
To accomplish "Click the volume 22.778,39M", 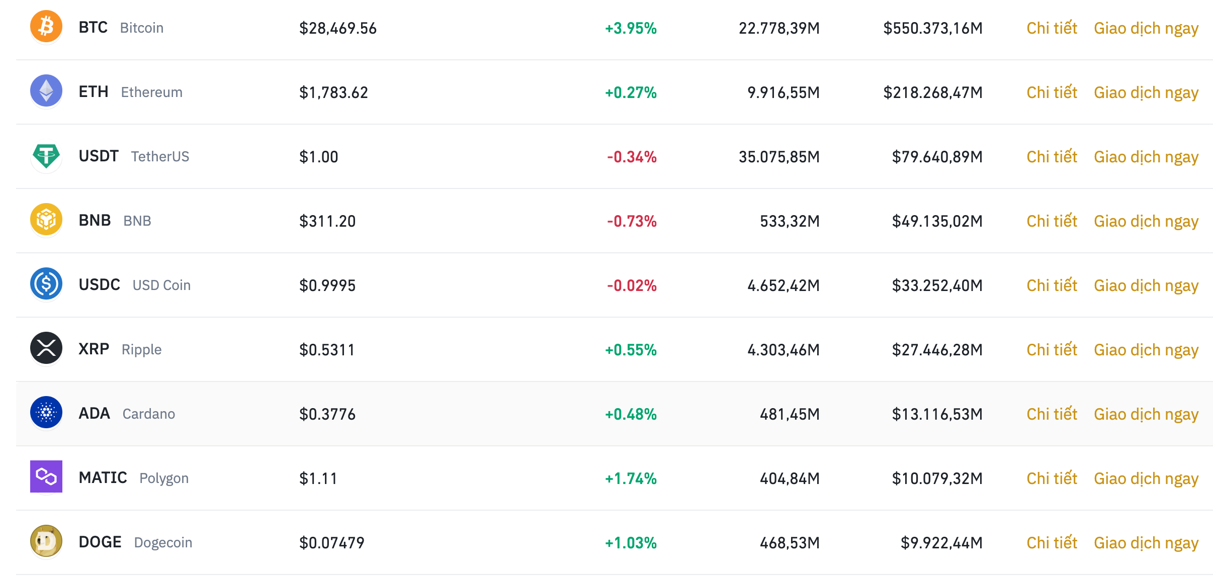I will (x=779, y=28).
